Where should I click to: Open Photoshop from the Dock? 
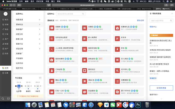coord(138,105)
